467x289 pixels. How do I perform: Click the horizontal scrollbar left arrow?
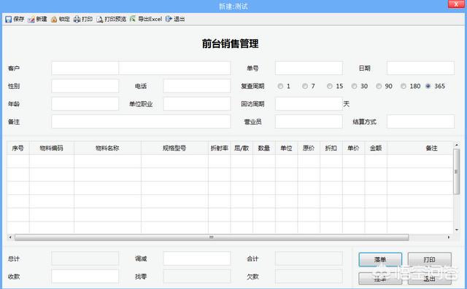point(10,237)
